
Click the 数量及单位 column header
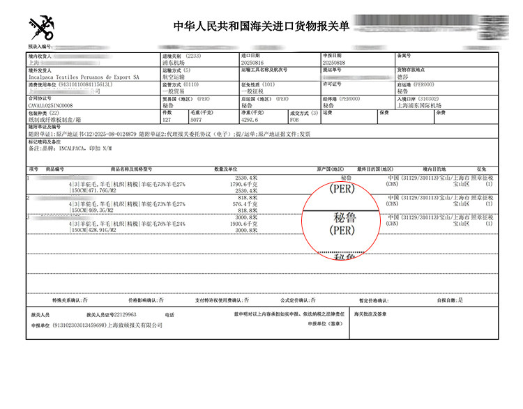pyautogui.click(x=225, y=169)
